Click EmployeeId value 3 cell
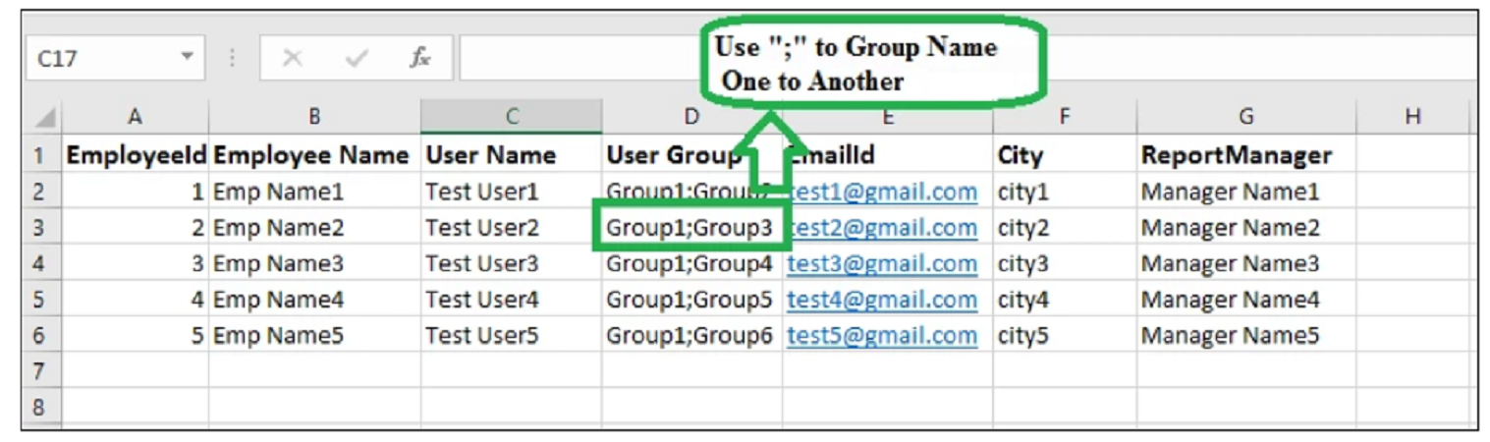Screen dimensions: 1490x442 tap(136, 263)
